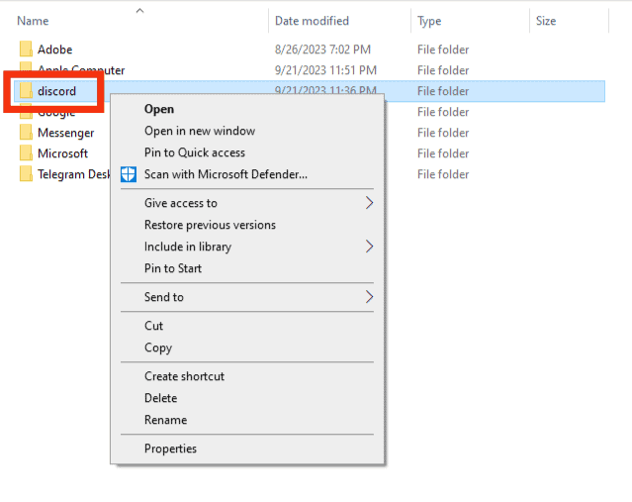
Task: Select the Microsoft folder name
Action: coord(62,153)
